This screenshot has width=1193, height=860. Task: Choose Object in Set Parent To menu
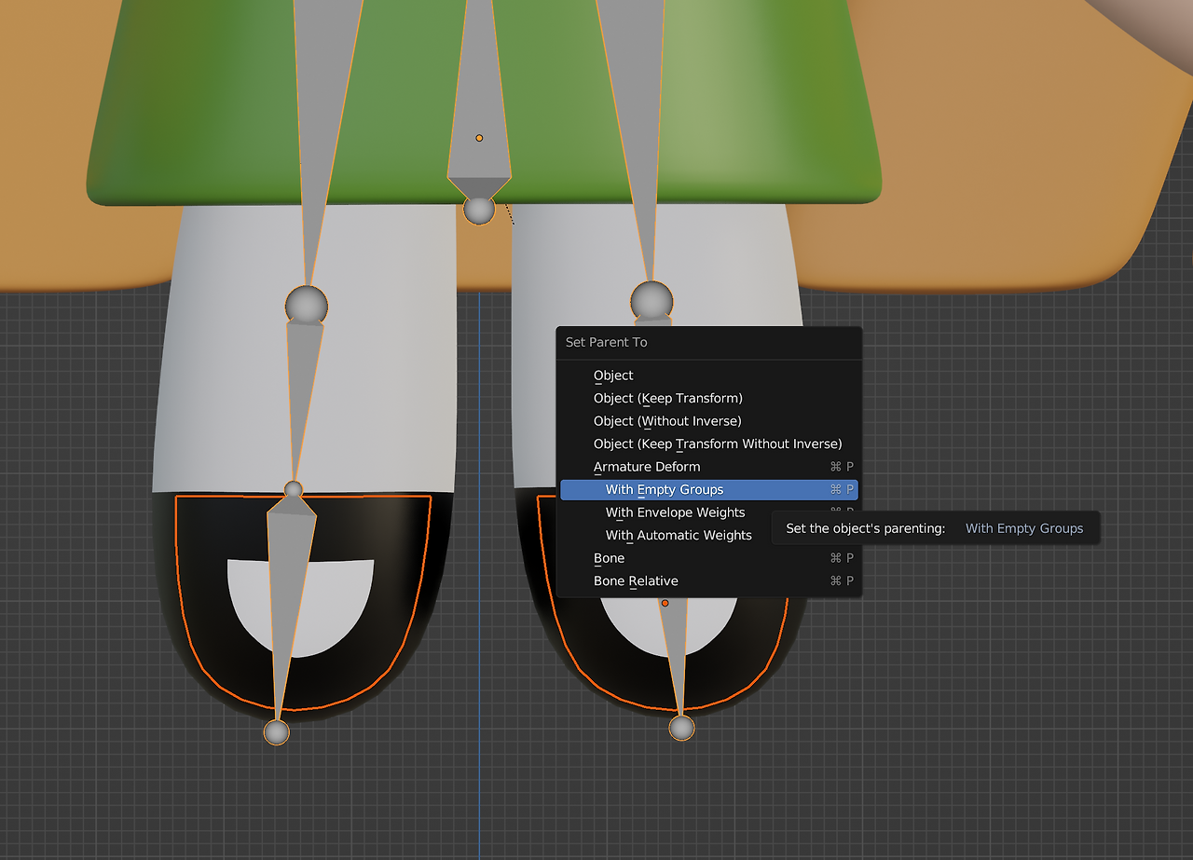[708, 375]
